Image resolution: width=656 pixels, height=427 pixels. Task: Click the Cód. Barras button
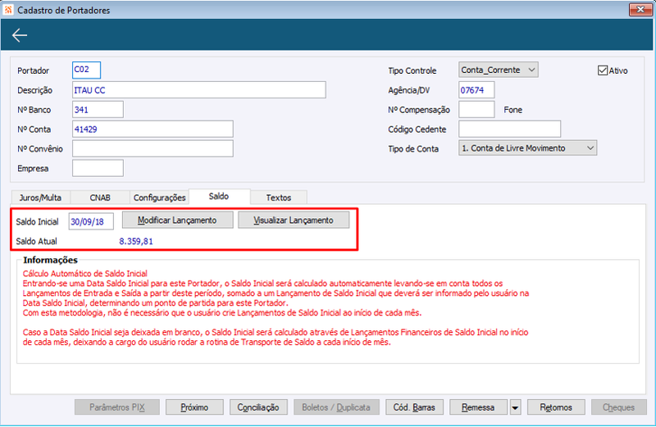(414, 407)
